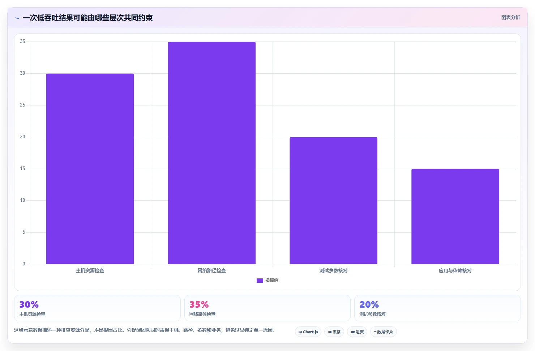Screen dimensions: 535x351
Task: Click the 数据卡片 tag chip
Action: click(x=384, y=332)
